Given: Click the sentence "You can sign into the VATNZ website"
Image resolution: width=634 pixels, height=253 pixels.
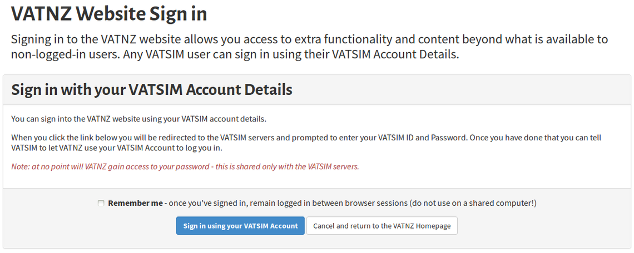Looking at the screenshot, I should (x=138, y=119).
